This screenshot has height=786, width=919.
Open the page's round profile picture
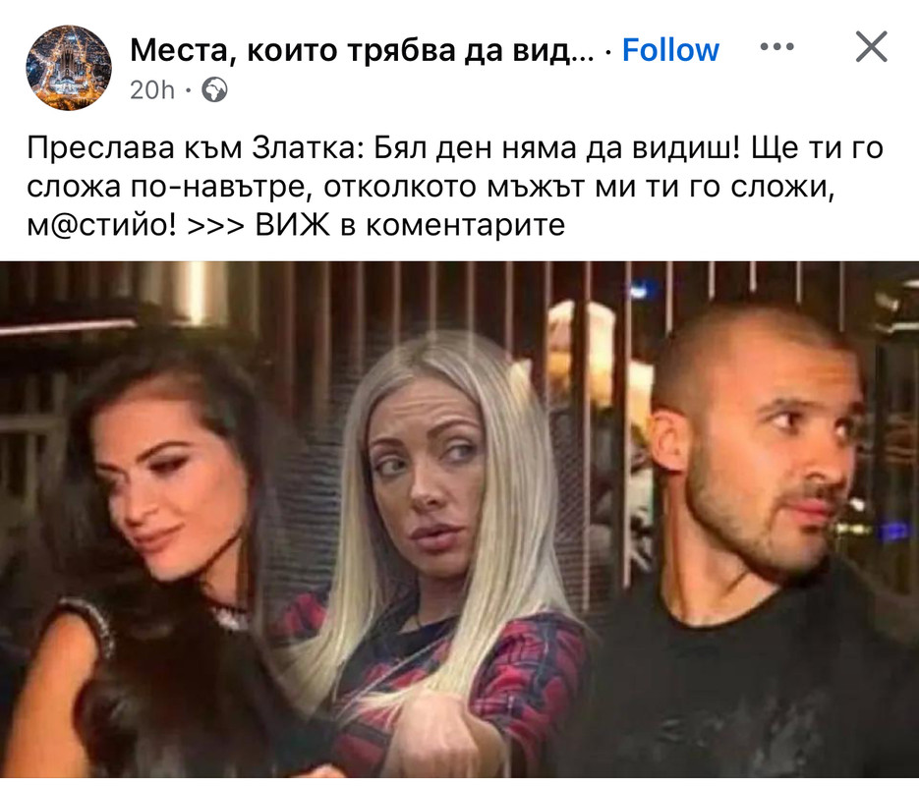coord(69,68)
